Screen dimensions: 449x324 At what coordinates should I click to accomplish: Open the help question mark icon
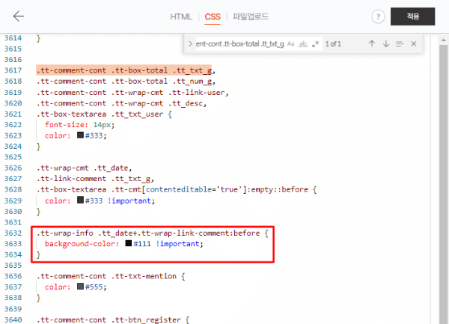pyautogui.click(x=378, y=17)
